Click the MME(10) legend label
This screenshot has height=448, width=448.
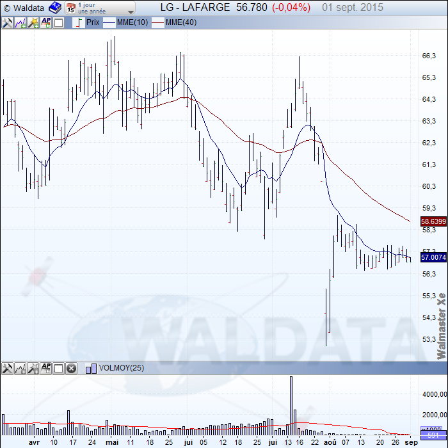click(132, 22)
